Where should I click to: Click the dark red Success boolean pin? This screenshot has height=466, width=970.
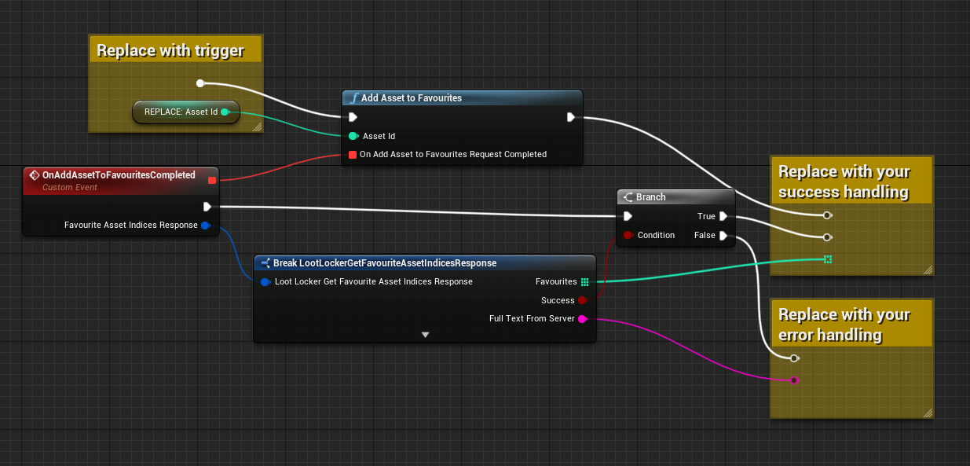(582, 300)
